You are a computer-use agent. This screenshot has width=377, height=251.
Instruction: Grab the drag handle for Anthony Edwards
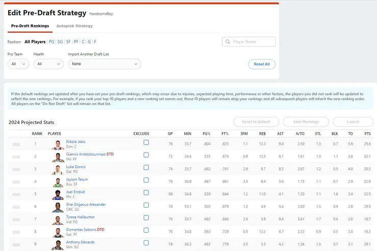(x=16, y=244)
